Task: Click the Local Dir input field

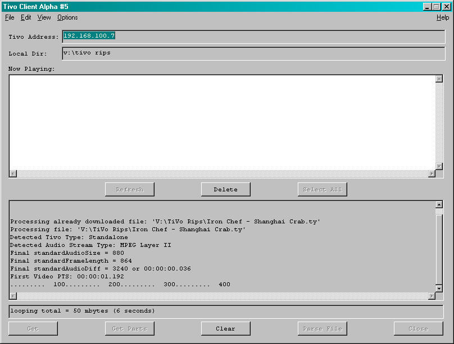Action: 253,53
